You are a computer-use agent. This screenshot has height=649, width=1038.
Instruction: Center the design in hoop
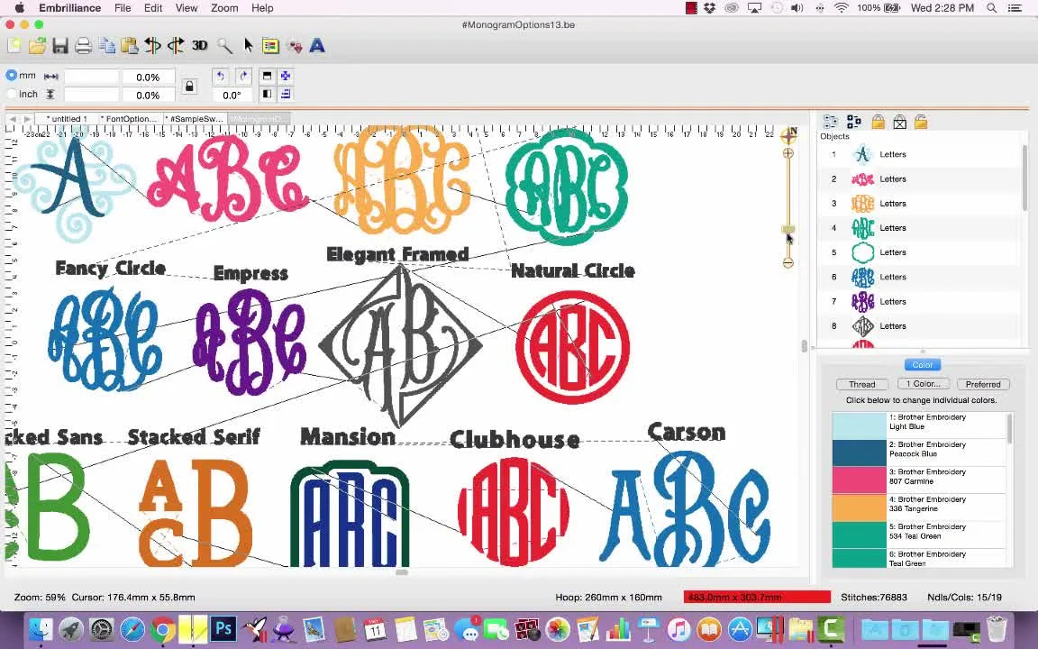click(x=286, y=76)
